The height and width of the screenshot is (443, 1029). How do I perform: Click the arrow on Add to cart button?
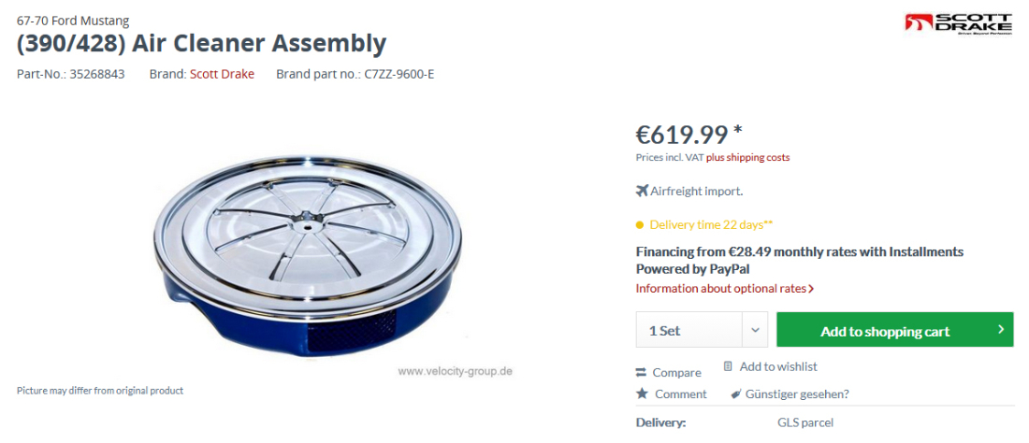click(x=1001, y=330)
